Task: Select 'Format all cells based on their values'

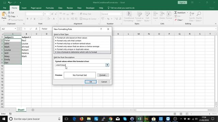Action: coord(82,38)
